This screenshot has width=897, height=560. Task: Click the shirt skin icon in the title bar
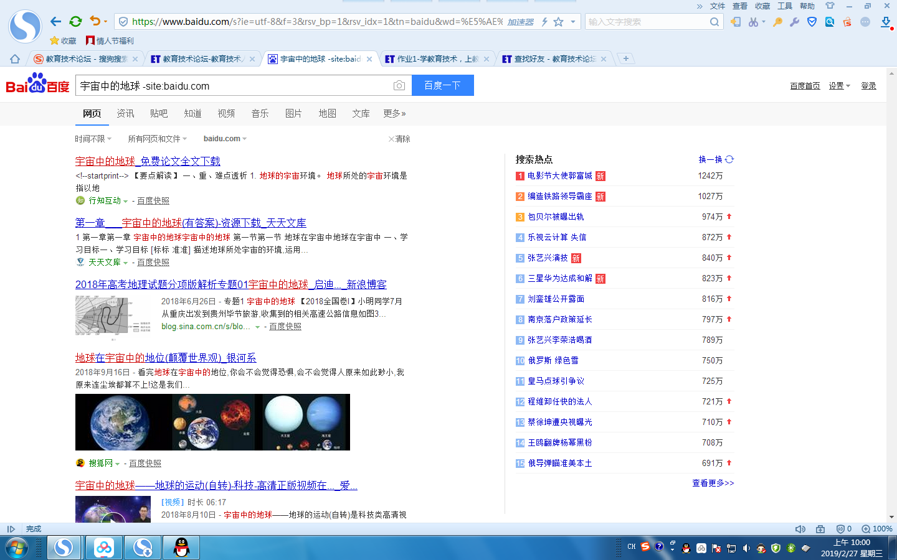pos(830,6)
